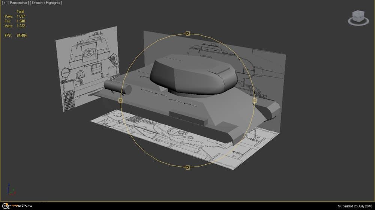The width and height of the screenshot is (375, 210).
Task: Select the gun barrel cylinder
Action: coord(117,87)
